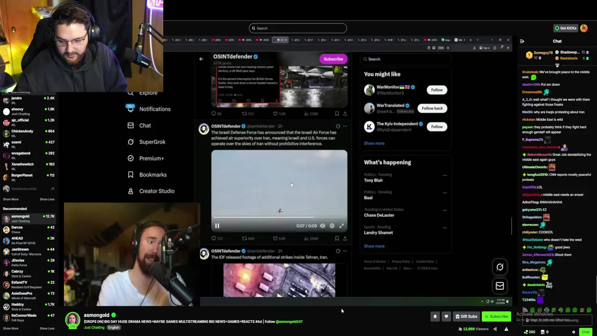Image resolution: width=597 pixels, height=336 pixels.
Task: Mute the tweet video volume
Action: (322, 226)
